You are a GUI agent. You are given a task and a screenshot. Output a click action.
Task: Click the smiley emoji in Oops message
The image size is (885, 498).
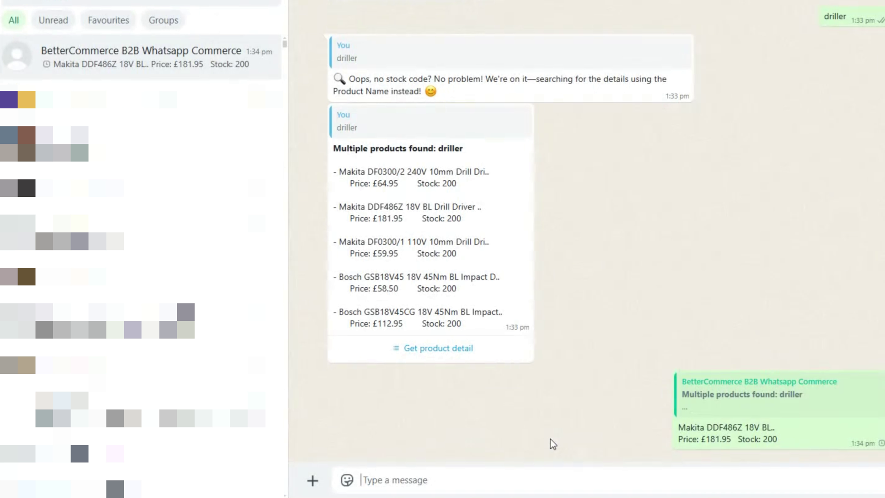tap(431, 91)
